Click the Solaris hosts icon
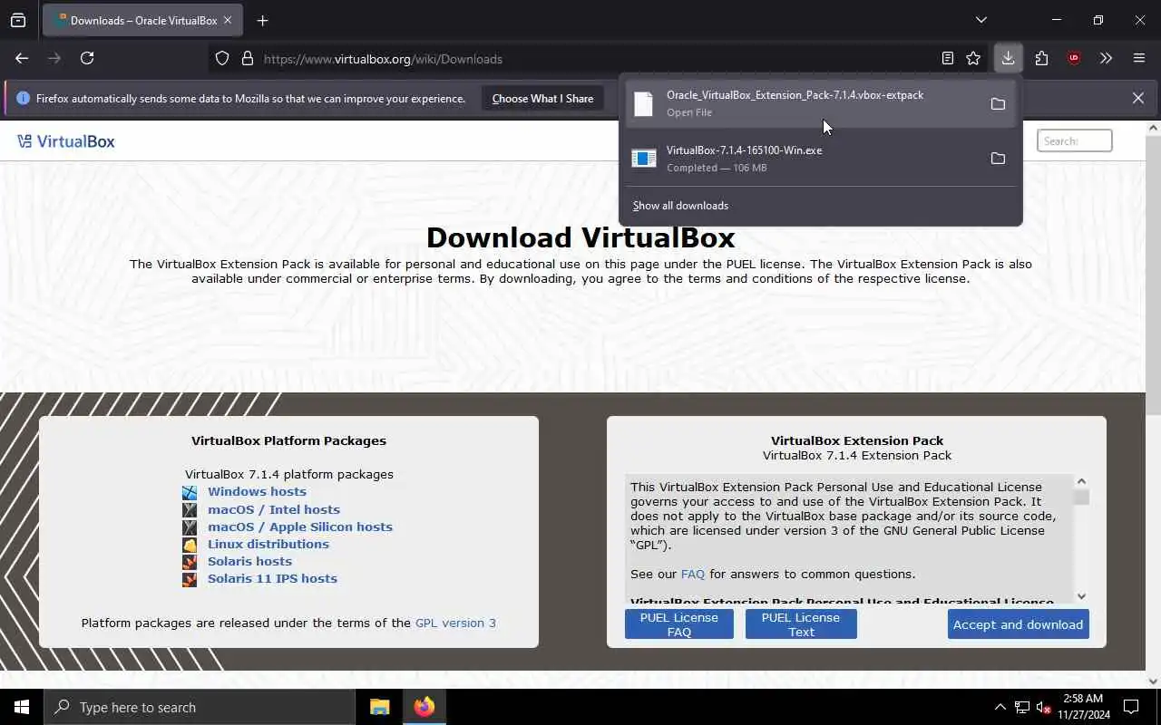 tap(190, 562)
